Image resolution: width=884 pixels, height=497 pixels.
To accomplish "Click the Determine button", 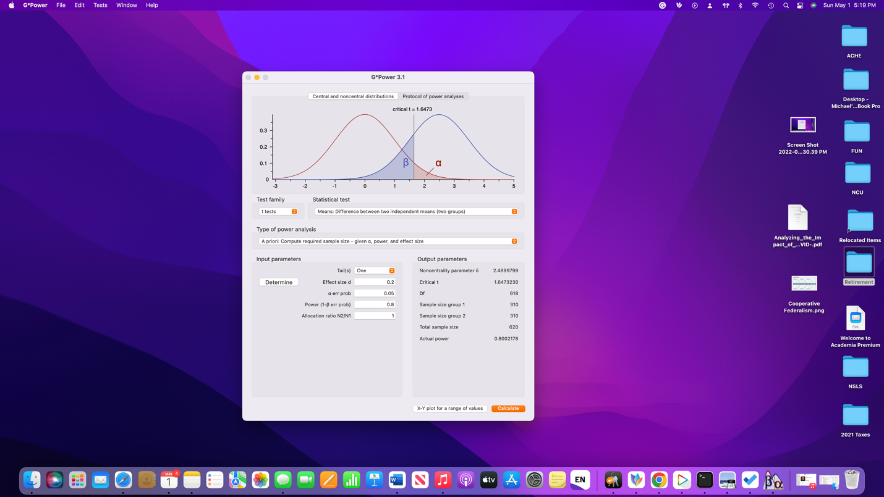I will (279, 282).
